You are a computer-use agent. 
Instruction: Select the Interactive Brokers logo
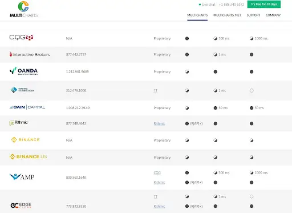pyautogui.click(x=30, y=54)
